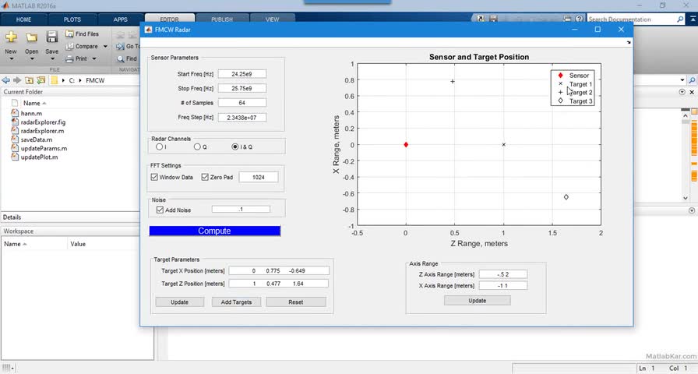Click the MATLAB logo in the FMCW Radar title bar
Viewport: 698px width, 374px height.
point(148,30)
